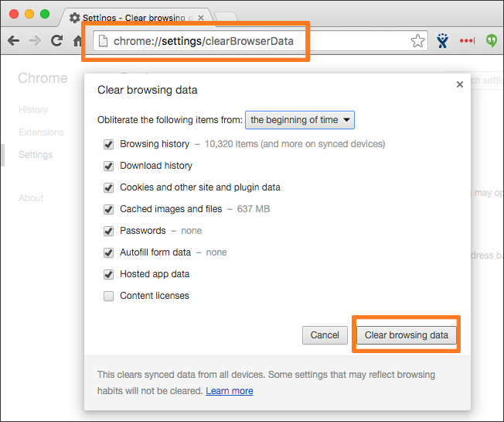Enable Content licenses checkbox
This screenshot has height=422, width=504.
tap(109, 296)
